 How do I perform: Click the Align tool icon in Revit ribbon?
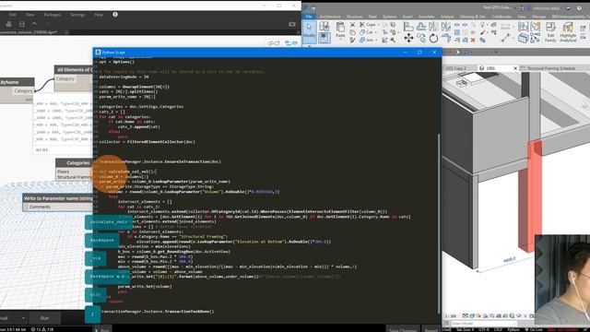[x=408, y=27]
